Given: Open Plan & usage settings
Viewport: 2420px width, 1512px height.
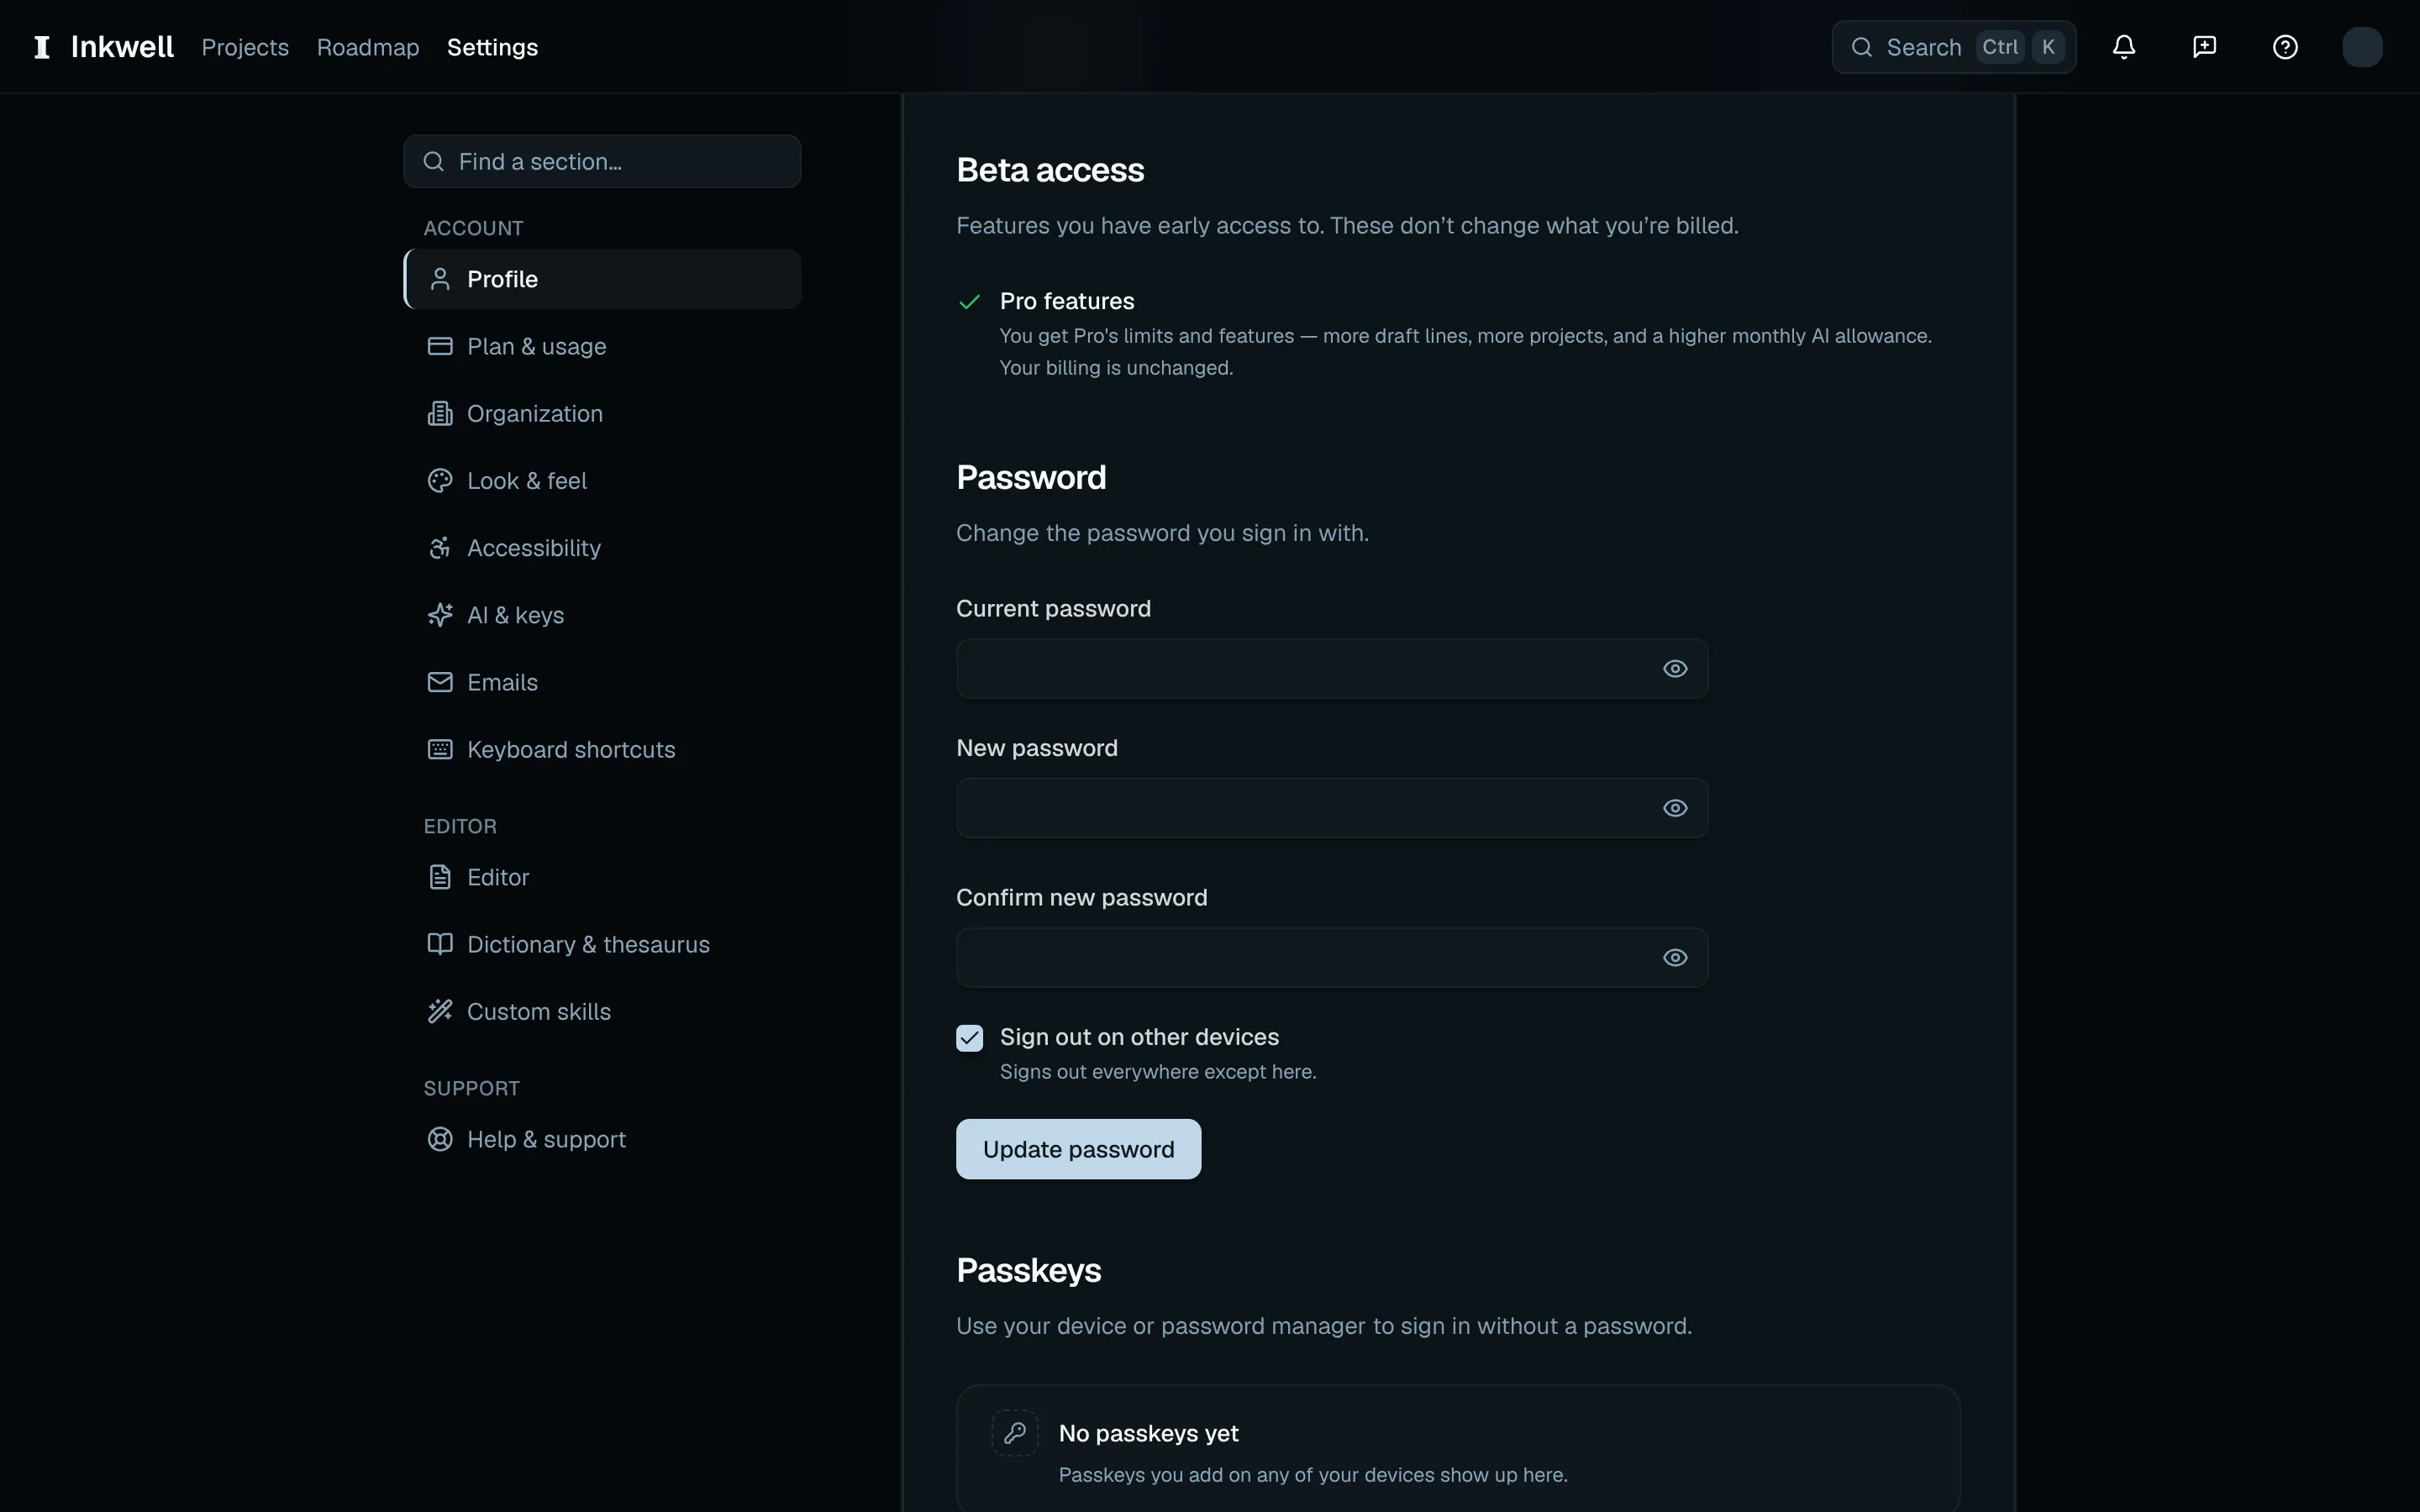Looking at the screenshot, I should coord(602,346).
